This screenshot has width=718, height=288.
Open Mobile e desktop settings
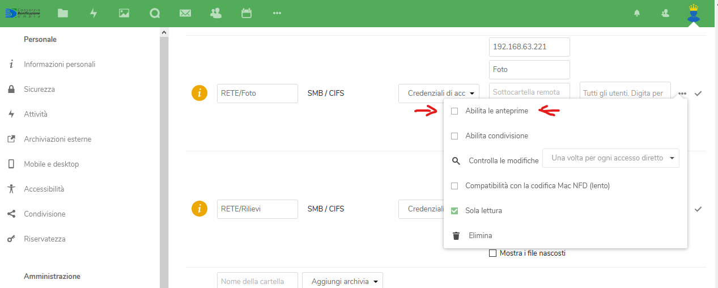pos(51,164)
